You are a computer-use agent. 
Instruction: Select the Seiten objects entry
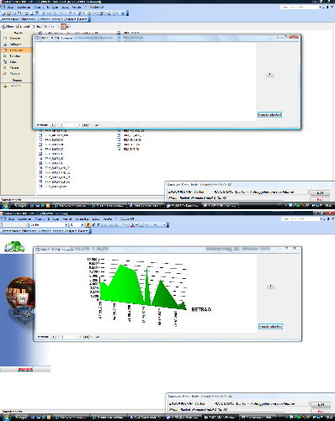click(x=13, y=62)
